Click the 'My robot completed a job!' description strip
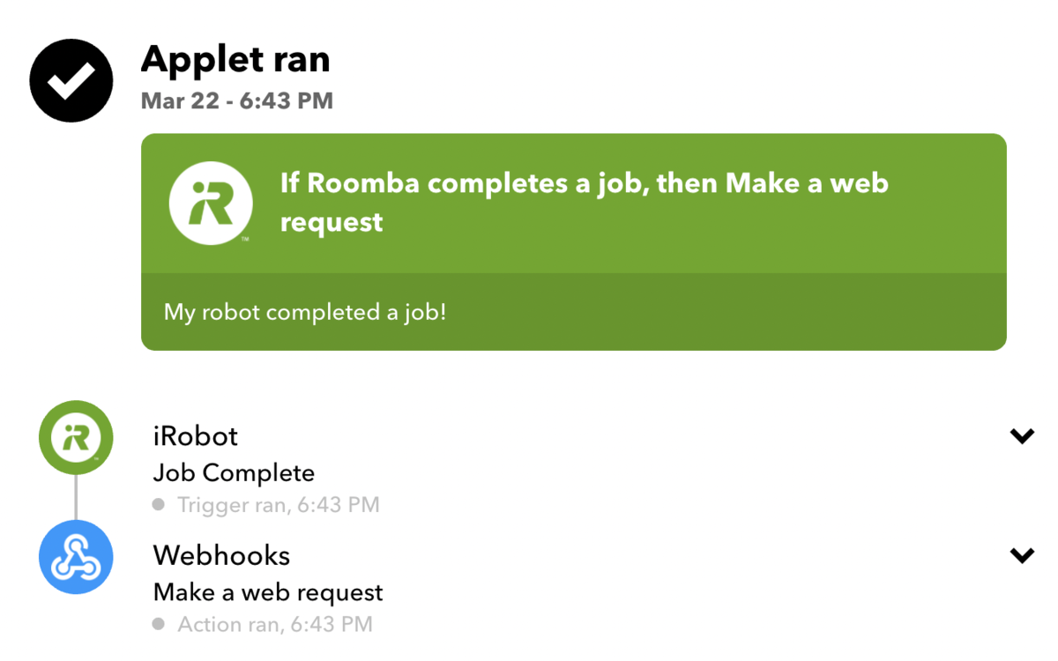This screenshot has width=1058, height=661. [x=574, y=312]
